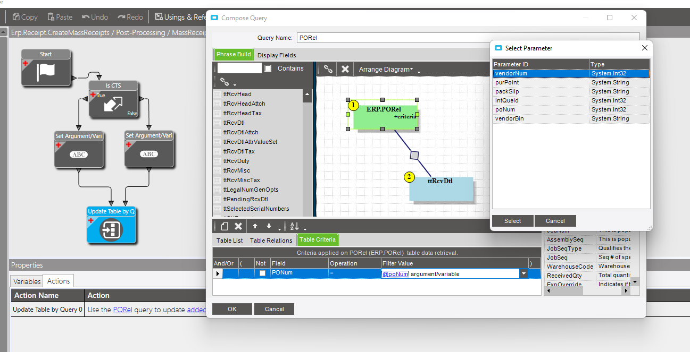Click the delete criteria row X icon
Viewport: 690px width, 352px height.
click(238, 226)
